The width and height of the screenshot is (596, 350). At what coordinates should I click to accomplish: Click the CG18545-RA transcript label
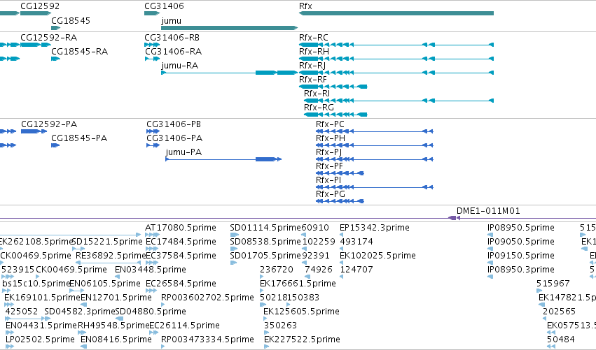pyautogui.click(x=79, y=52)
